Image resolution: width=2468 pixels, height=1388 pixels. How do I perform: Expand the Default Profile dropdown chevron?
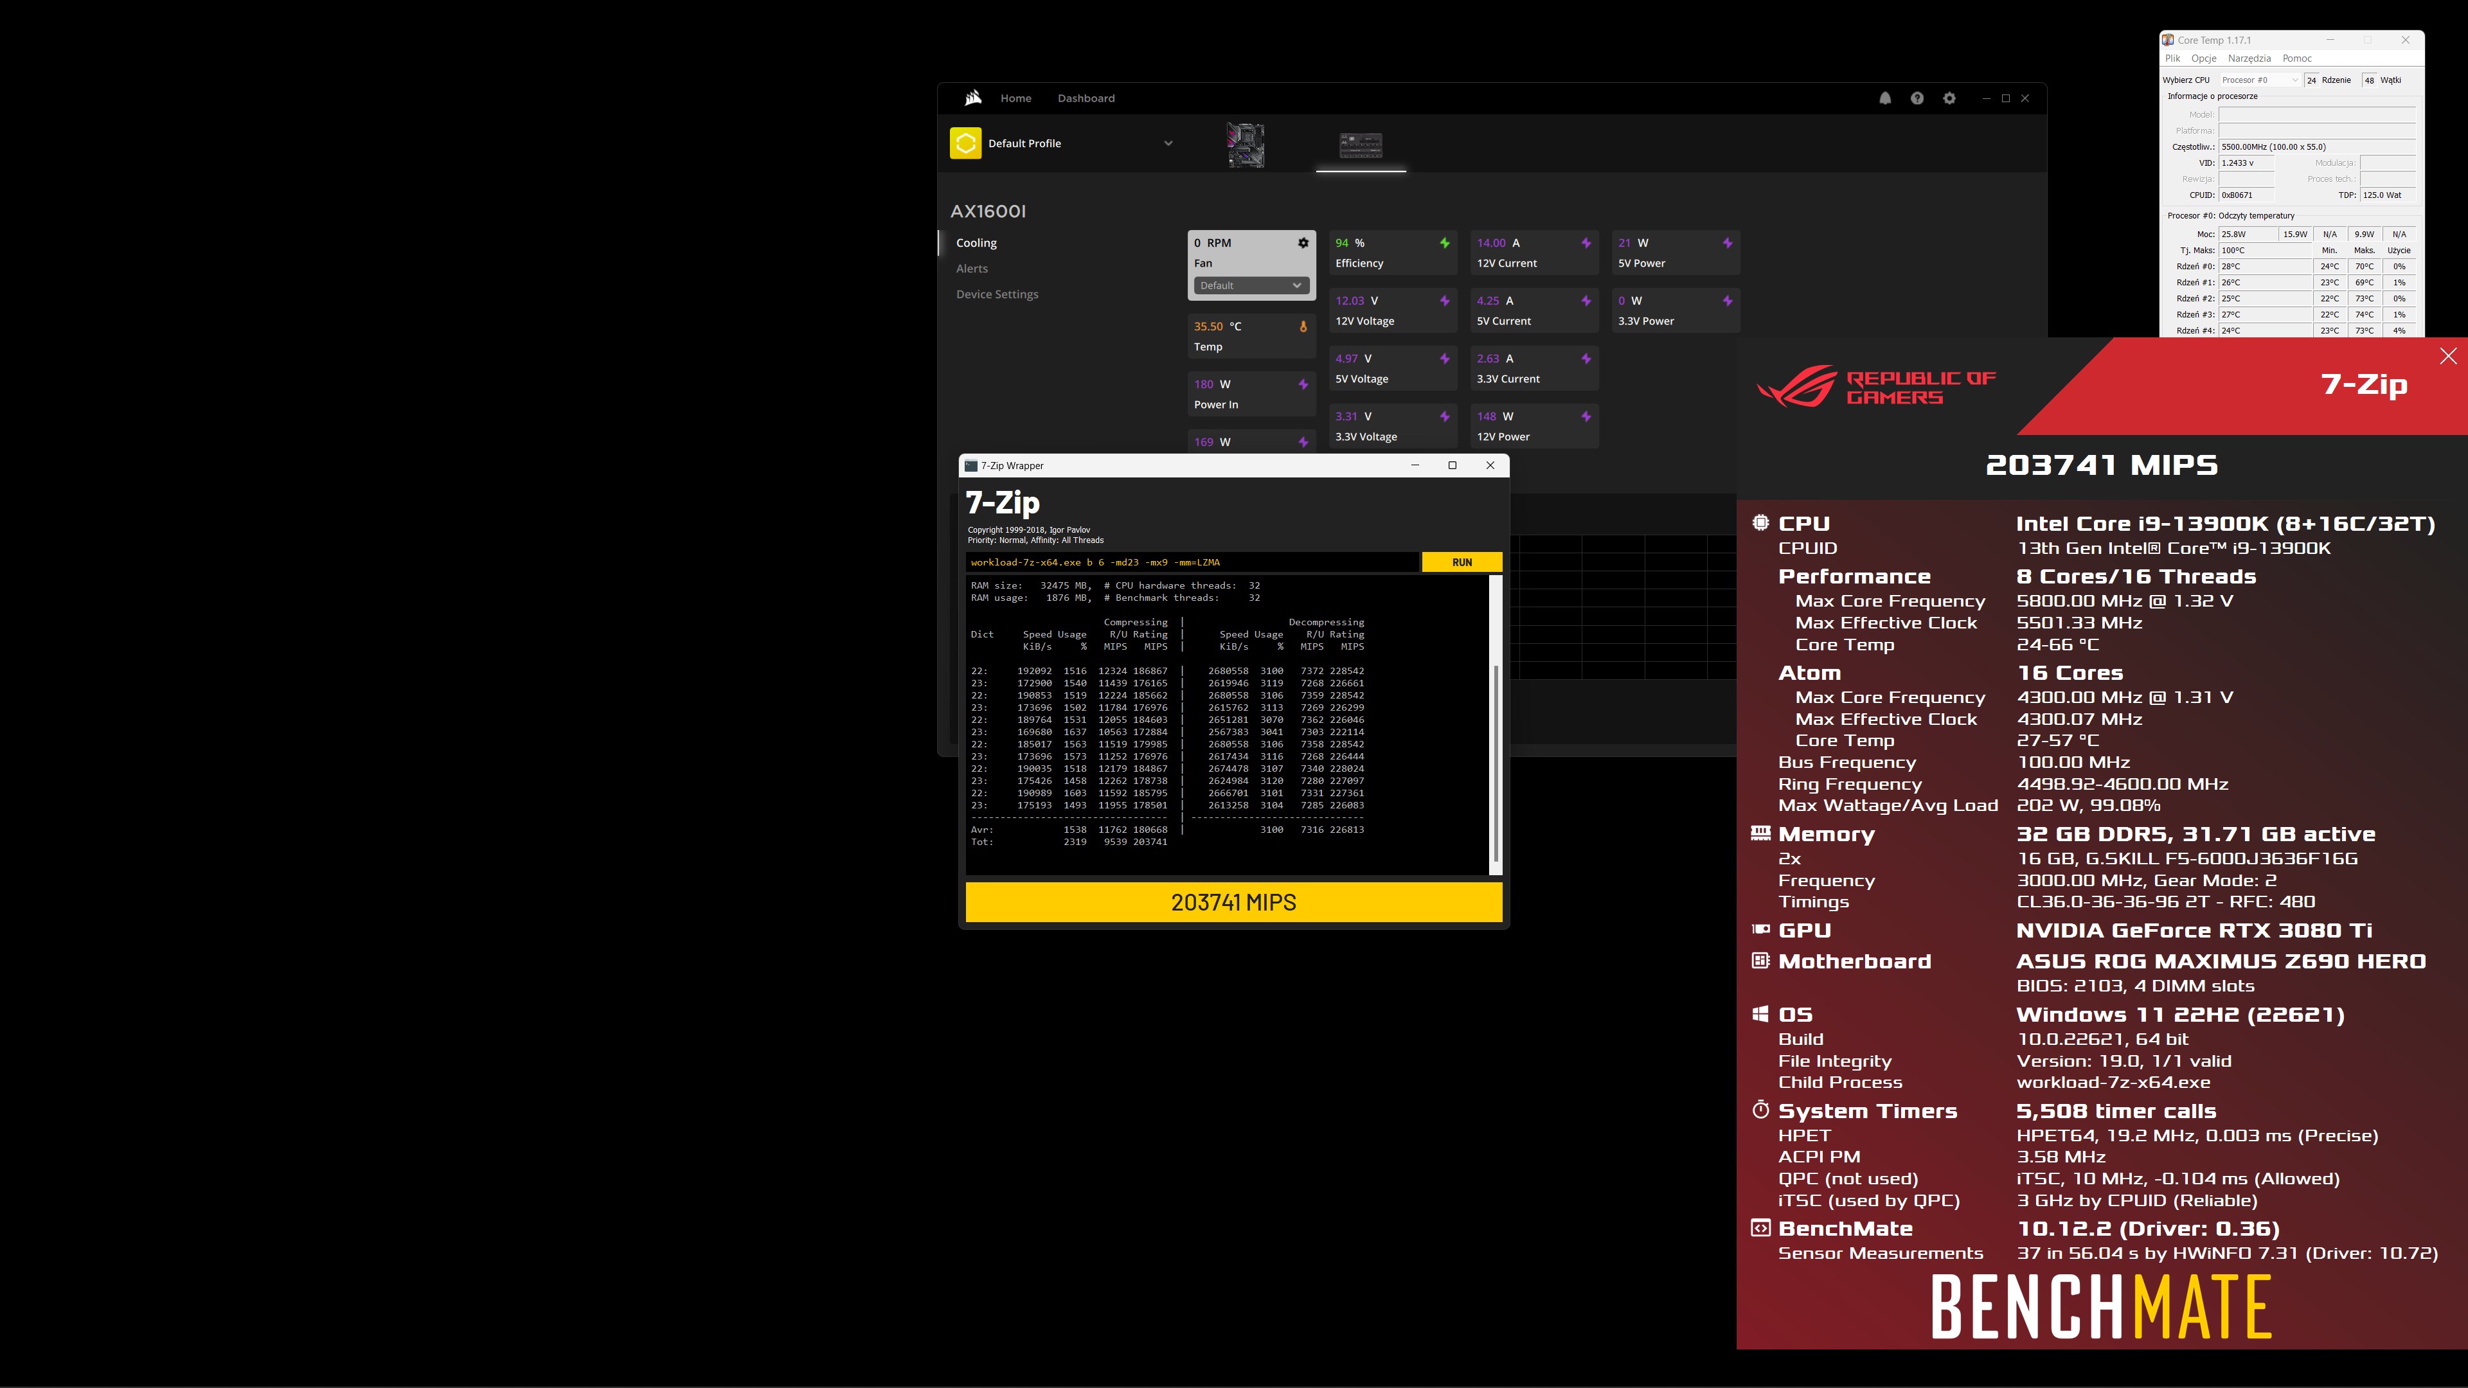click(x=1168, y=143)
